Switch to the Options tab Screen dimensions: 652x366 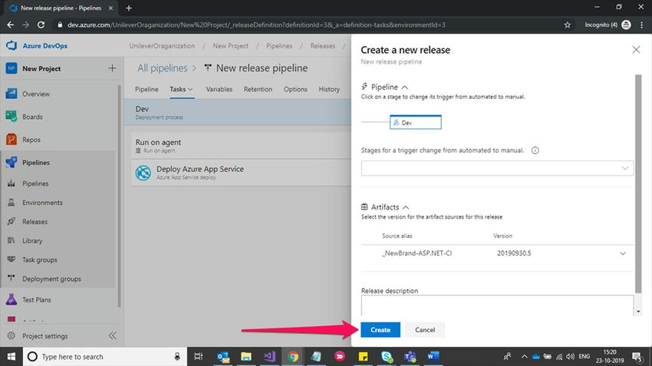pos(295,89)
